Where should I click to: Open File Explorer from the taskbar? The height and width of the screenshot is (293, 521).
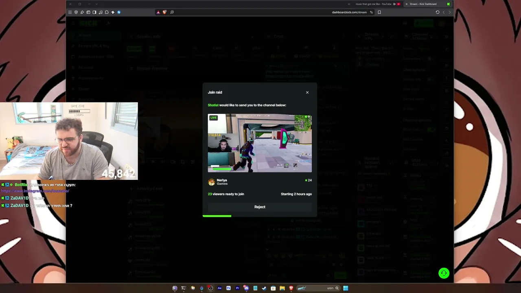coord(282,288)
